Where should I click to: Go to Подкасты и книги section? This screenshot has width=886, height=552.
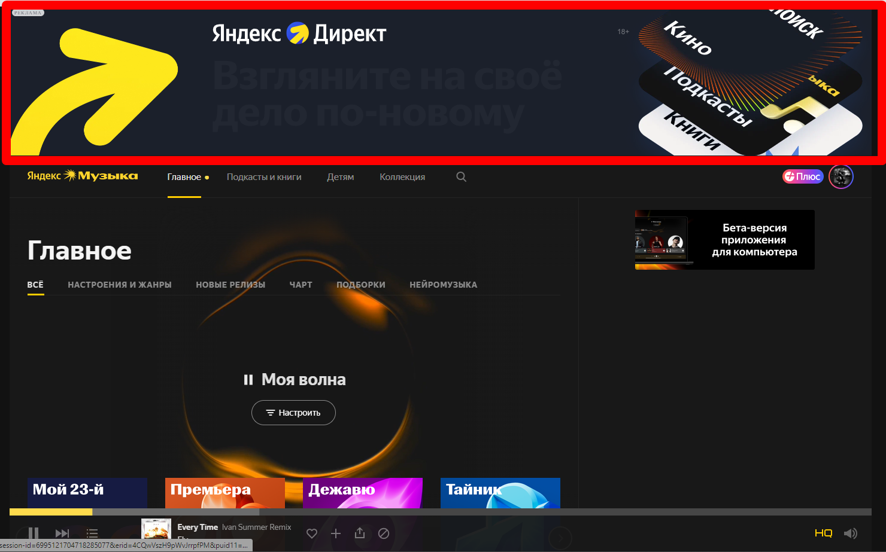coord(264,177)
